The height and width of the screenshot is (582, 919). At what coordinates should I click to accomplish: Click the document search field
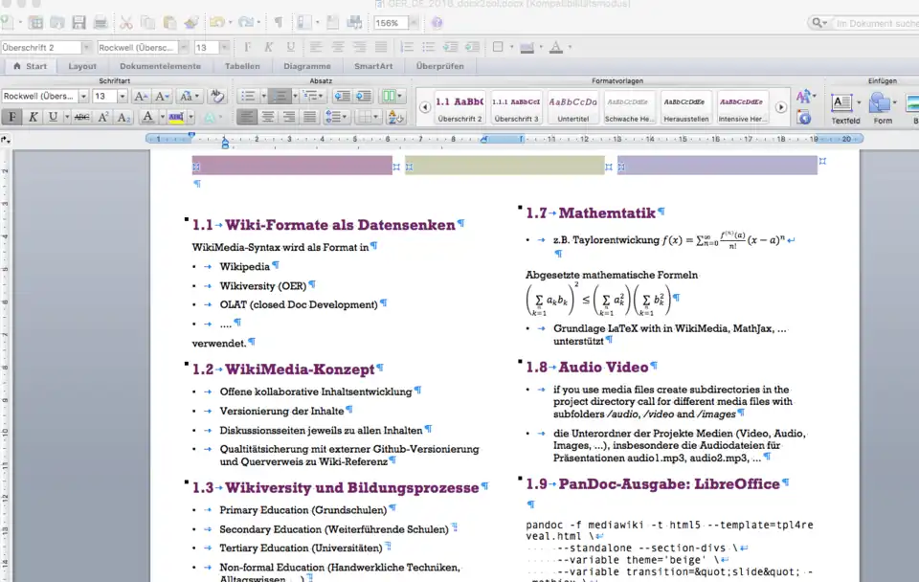(871, 22)
